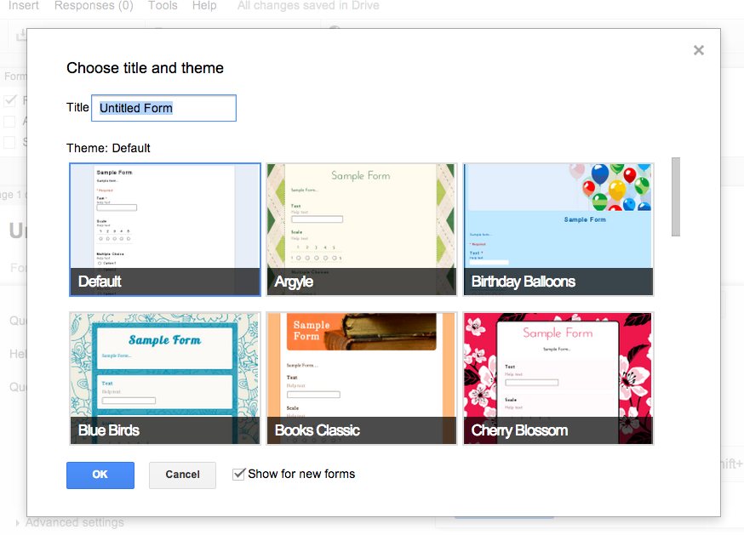Screen dimensions: 744x535
Task: Click the Title input field
Action: click(163, 108)
